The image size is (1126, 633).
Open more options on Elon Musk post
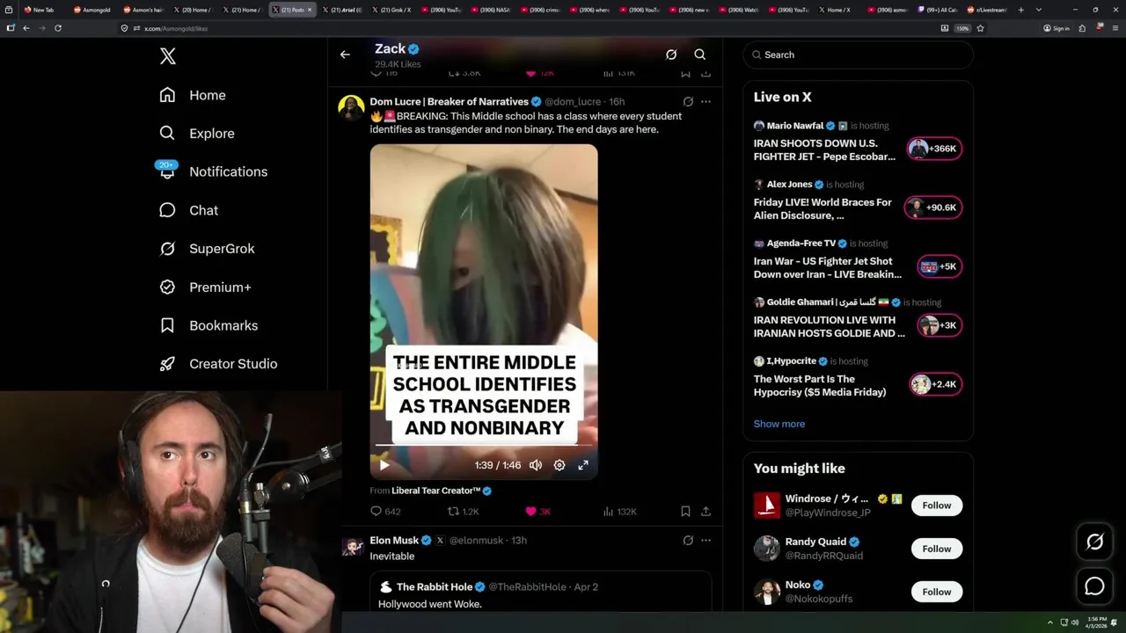[x=706, y=541]
